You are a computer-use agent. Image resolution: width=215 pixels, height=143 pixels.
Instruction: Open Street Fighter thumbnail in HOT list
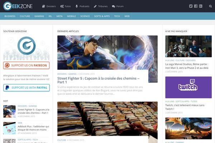[x=9, y=111]
